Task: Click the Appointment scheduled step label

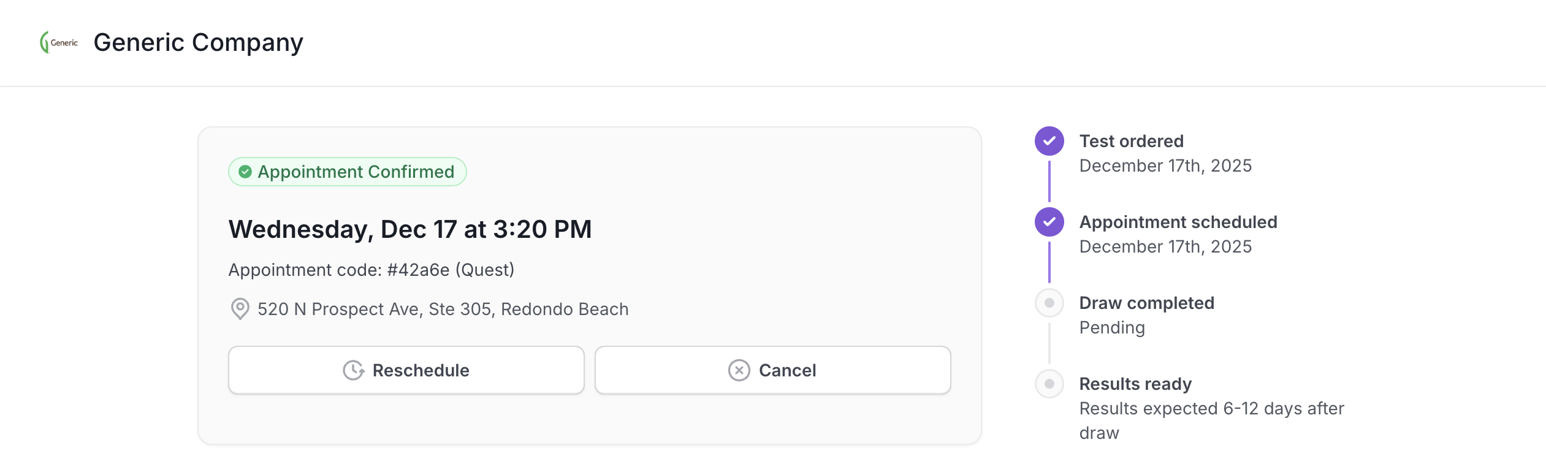Action: click(x=1178, y=222)
